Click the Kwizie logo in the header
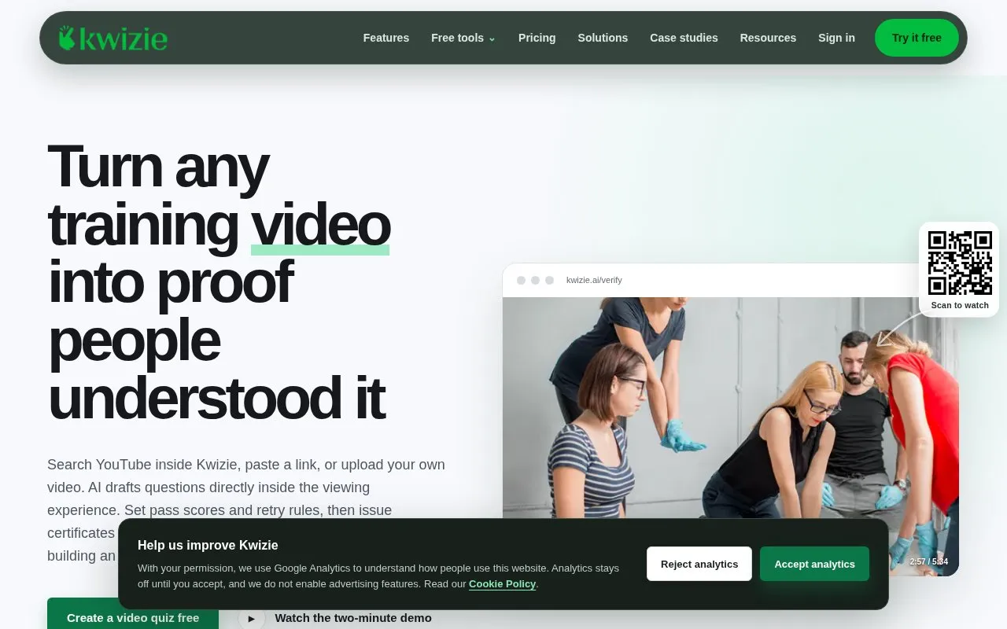 [113, 38]
